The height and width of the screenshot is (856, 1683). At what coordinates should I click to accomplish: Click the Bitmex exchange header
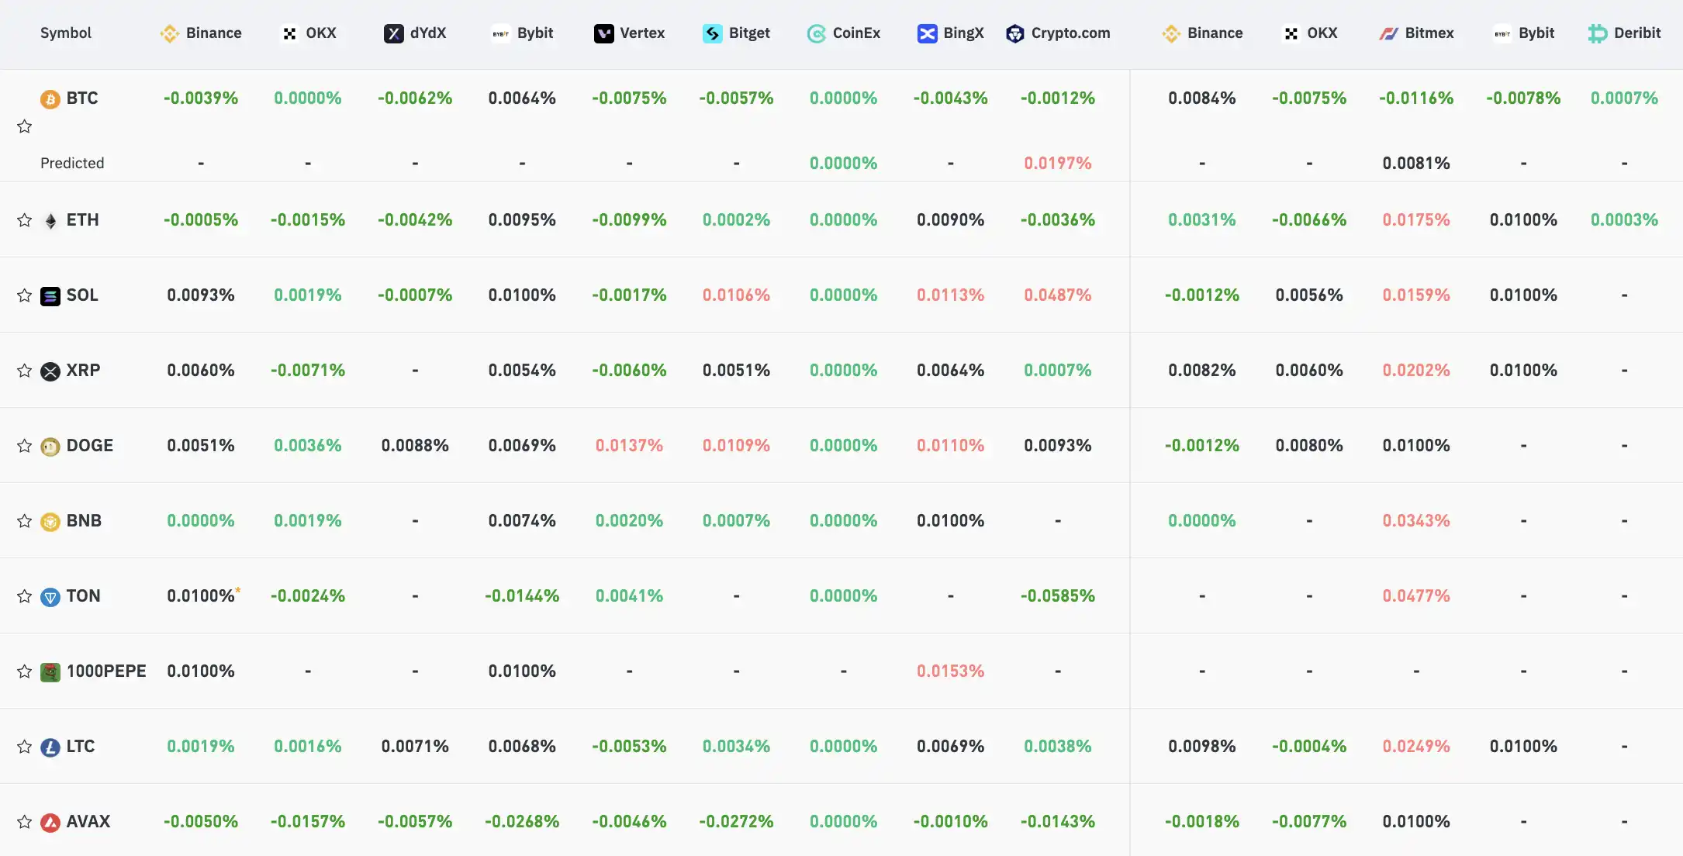pyautogui.click(x=1417, y=33)
